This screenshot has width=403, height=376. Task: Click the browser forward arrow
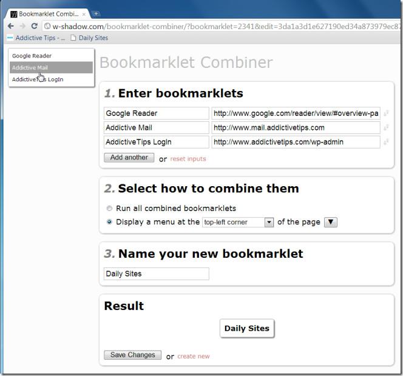click(x=22, y=26)
